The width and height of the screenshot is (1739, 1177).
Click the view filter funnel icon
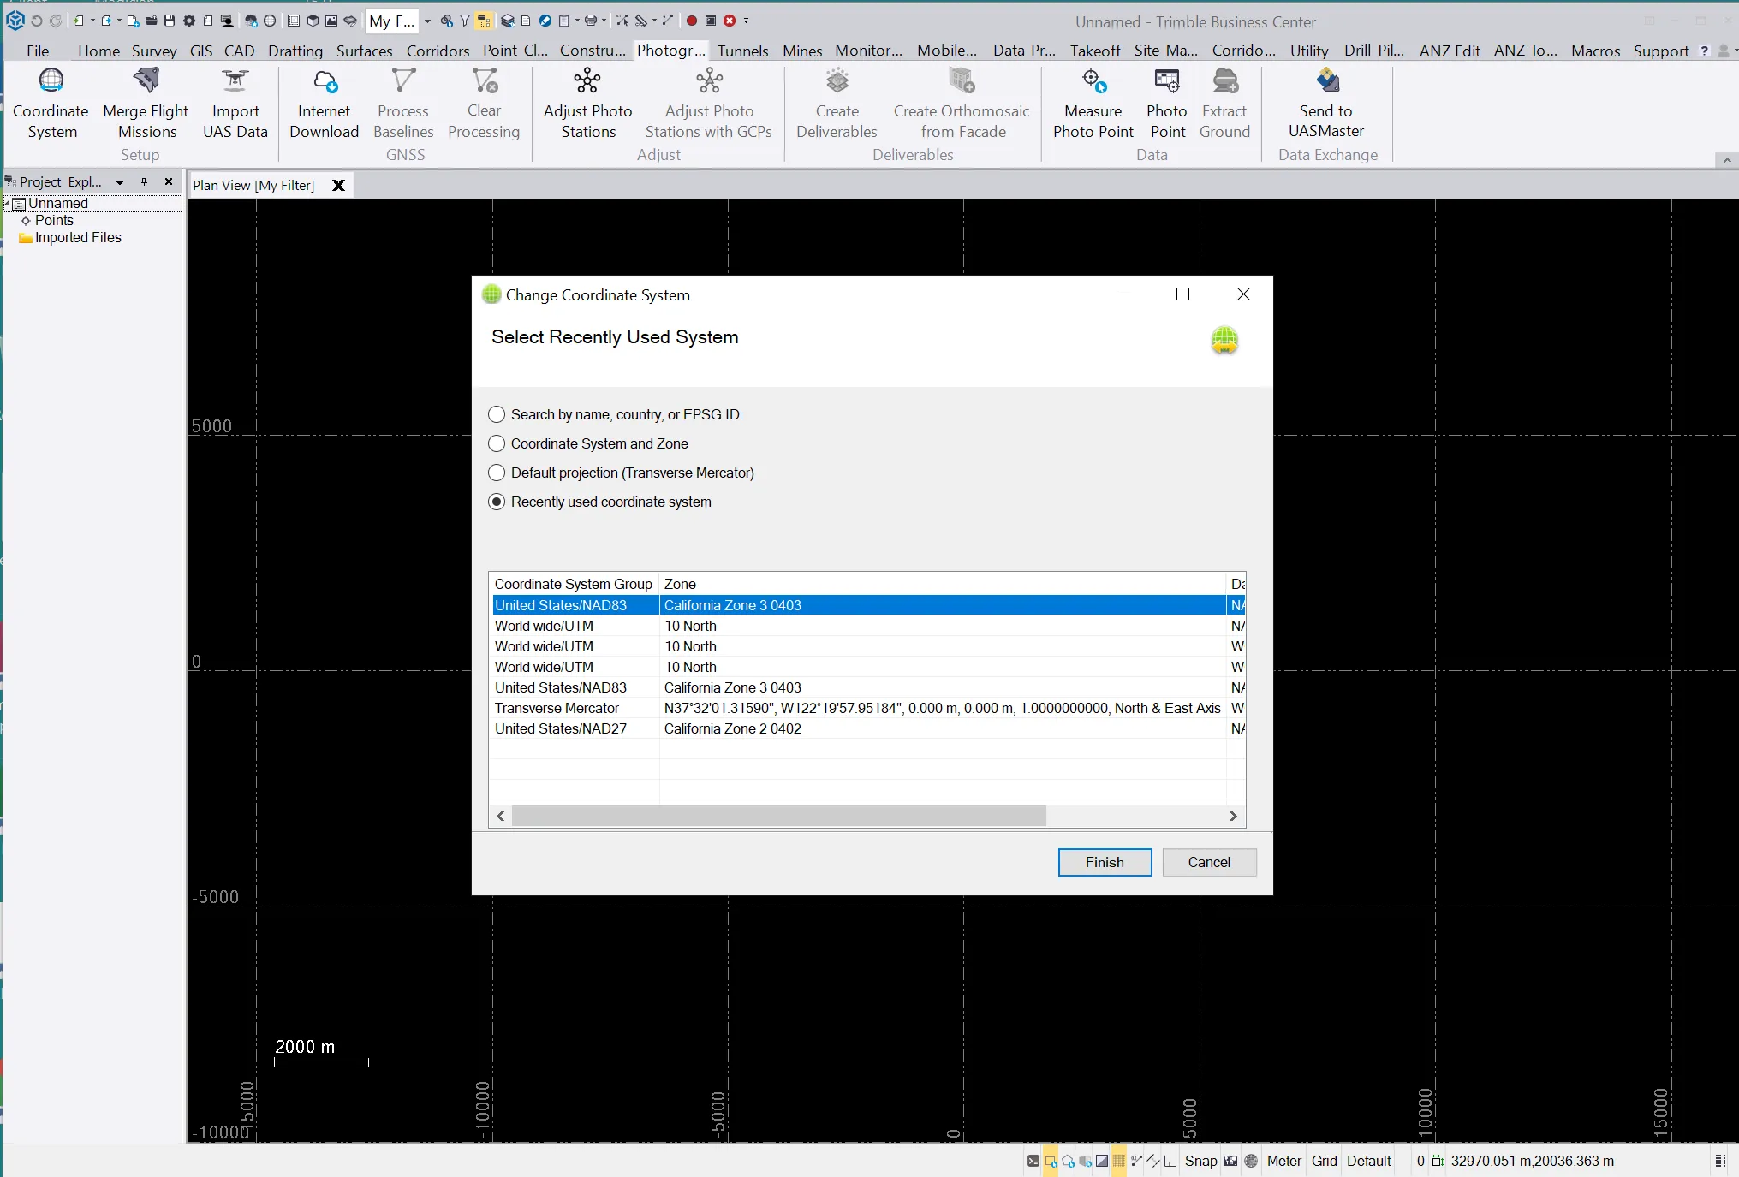(x=464, y=21)
